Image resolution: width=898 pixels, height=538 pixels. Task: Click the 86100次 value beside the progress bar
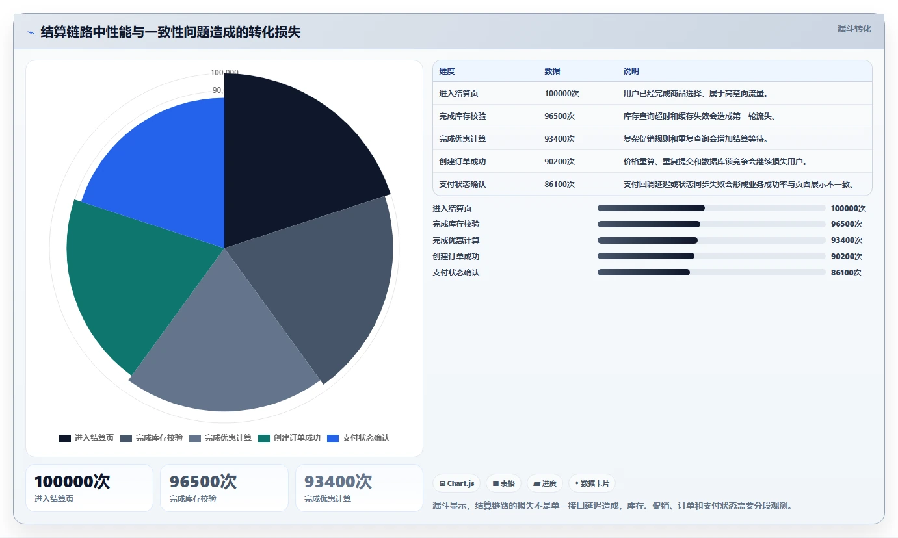pyautogui.click(x=847, y=273)
